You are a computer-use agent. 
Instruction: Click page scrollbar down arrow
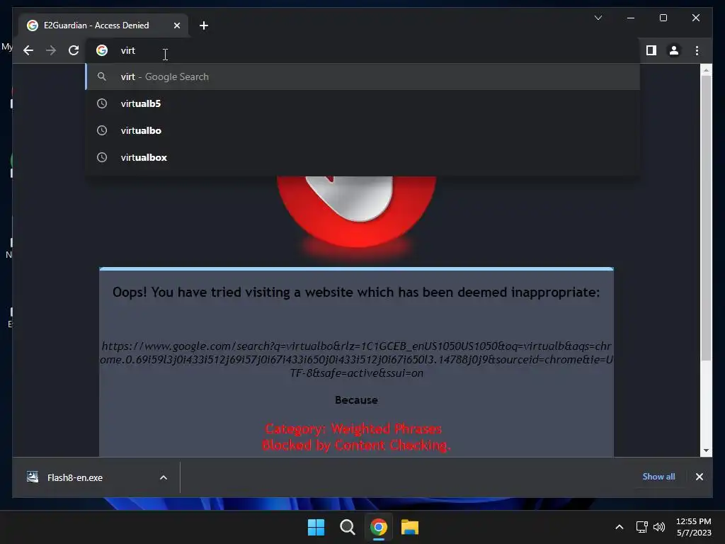tap(706, 450)
